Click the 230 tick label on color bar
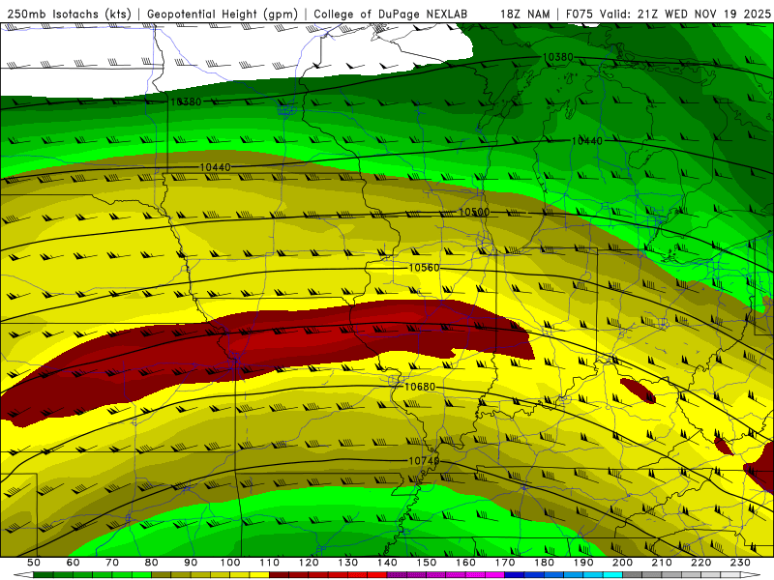Viewport: 774px width, 580px height. [x=741, y=563]
